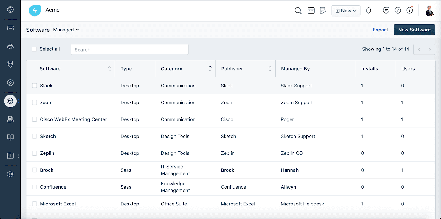Check the Sketch row checkbox
Image resolution: width=441 pixels, height=219 pixels.
click(34, 136)
